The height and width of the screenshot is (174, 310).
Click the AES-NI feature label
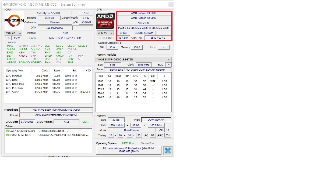(x=12, y=63)
